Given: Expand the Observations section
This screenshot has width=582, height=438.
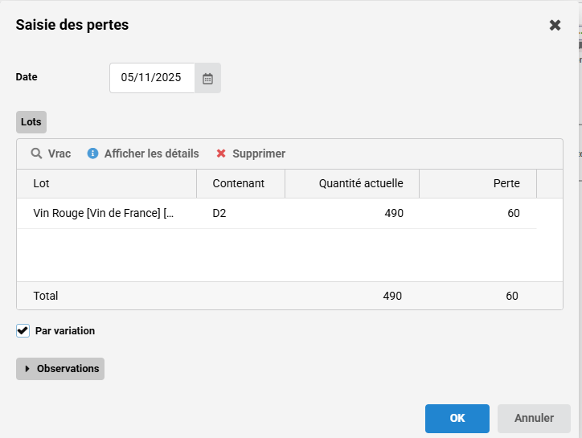Looking at the screenshot, I should click(x=60, y=369).
